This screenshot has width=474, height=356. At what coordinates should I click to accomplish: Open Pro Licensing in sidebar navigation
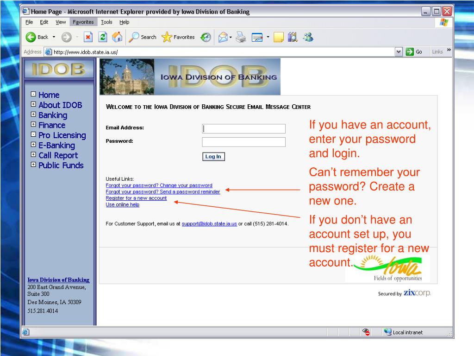[62, 135]
